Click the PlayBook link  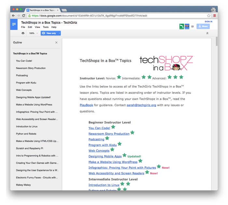86,105
